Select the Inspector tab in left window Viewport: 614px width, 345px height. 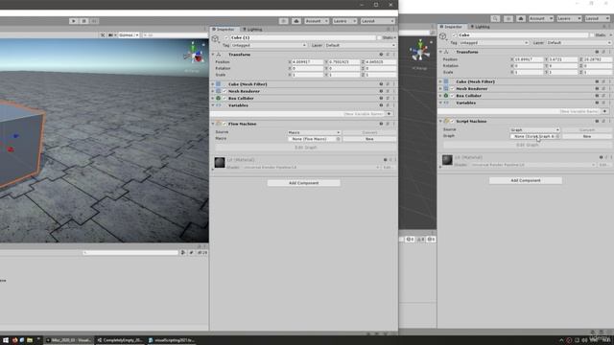[x=224, y=30]
